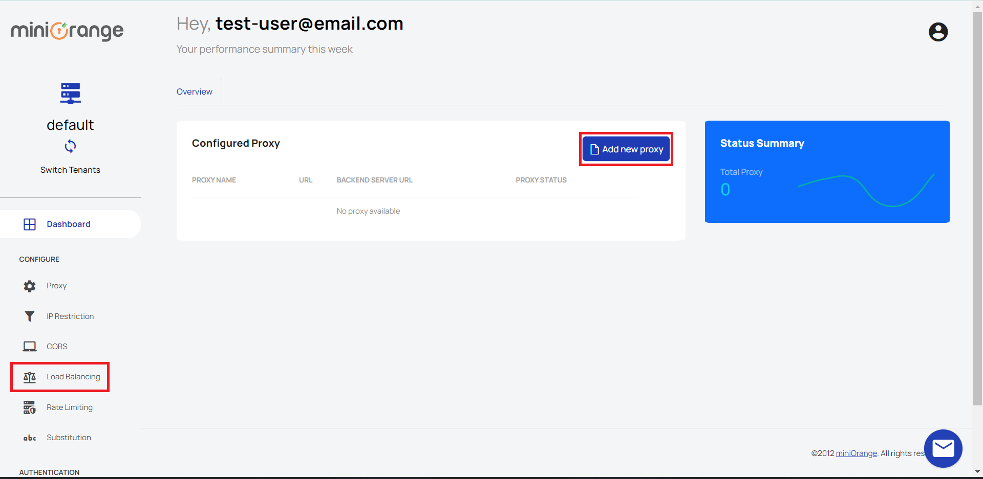This screenshot has height=479, width=983.
Task: Click the scrollbar down arrow
Action: point(977,472)
